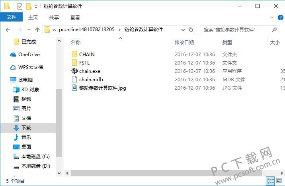The height and width of the screenshot is (186, 285).
Task: Open the recent locations dropdown arrow
Action: pos(29,29)
